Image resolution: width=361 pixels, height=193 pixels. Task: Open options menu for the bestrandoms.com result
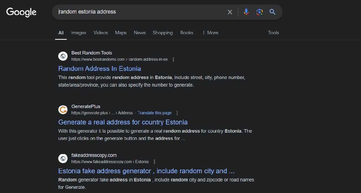pos(174,60)
